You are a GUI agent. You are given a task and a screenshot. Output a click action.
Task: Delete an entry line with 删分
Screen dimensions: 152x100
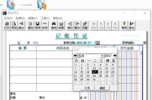pos(77,25)
